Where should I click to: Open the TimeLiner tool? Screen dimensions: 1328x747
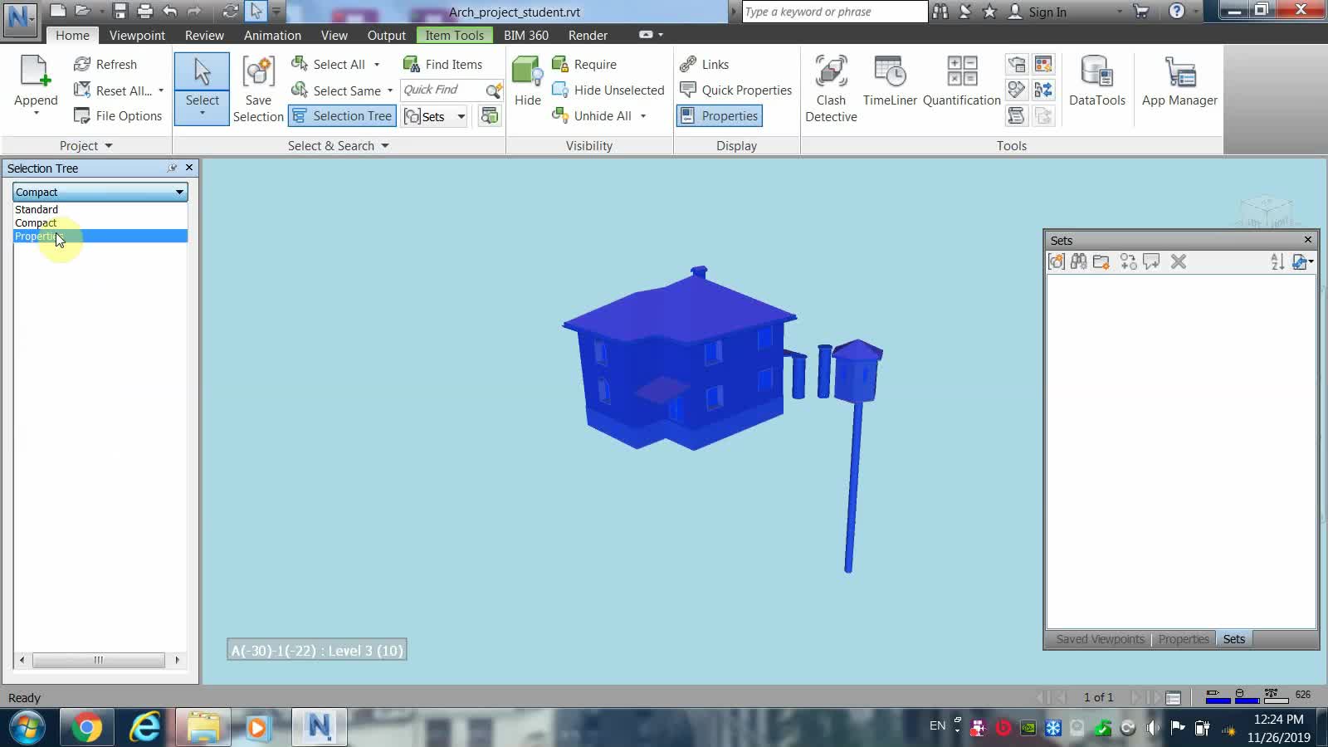(890, 81)
